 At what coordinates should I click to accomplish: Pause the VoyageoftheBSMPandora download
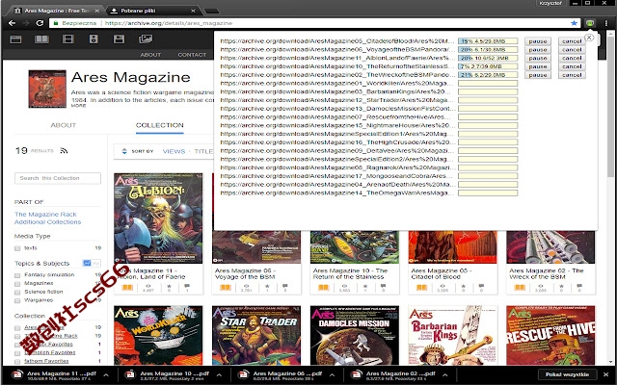(538, 49)
